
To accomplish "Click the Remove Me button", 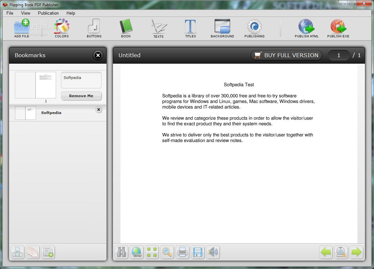I will pos(81,96).
